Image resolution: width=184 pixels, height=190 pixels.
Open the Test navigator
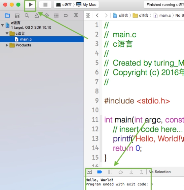pos(47,16)
